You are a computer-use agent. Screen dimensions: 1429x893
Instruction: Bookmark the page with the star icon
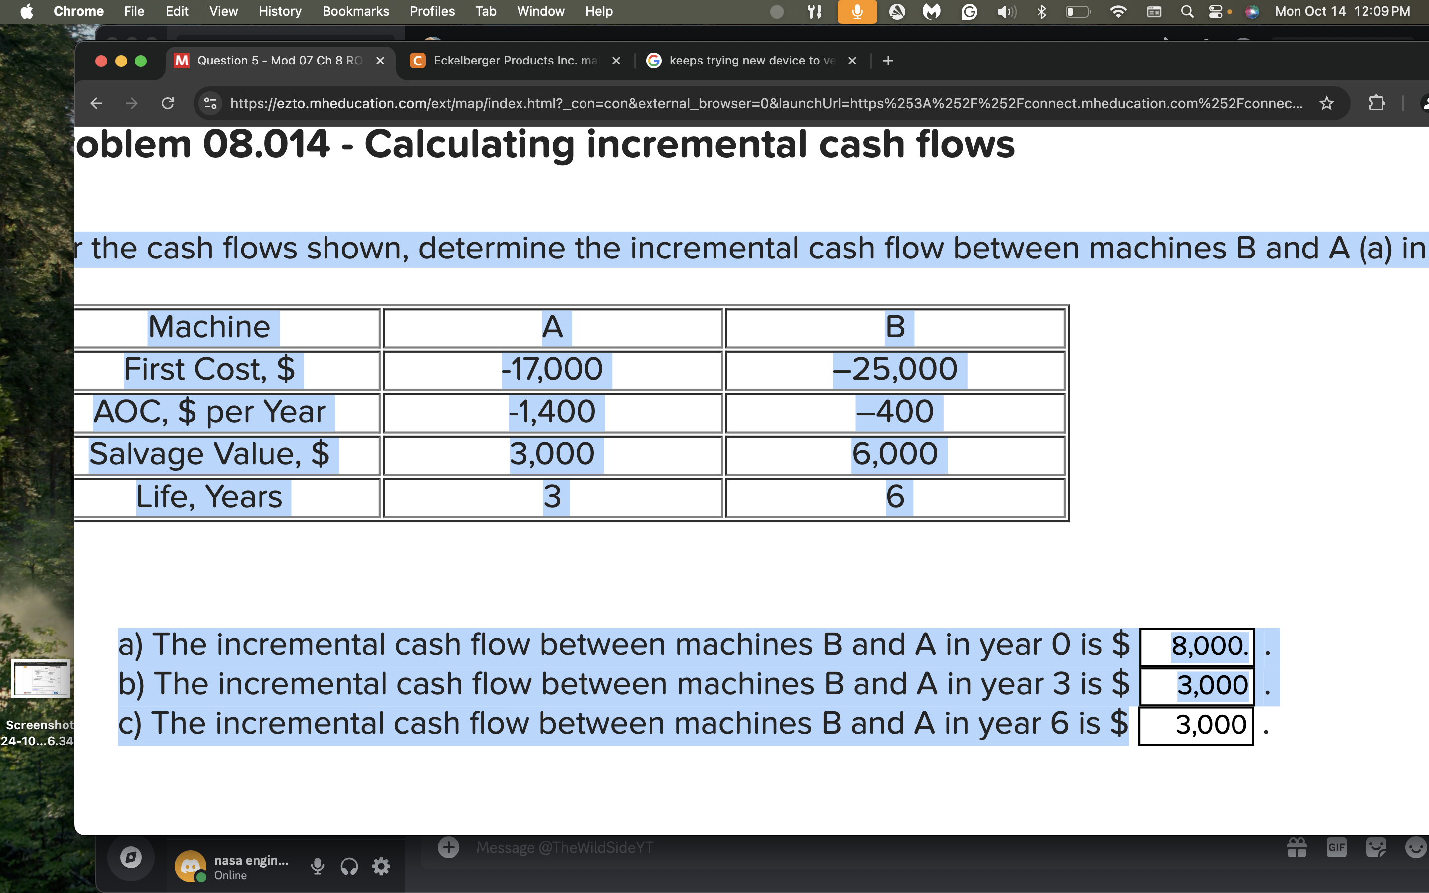[1326, 103]
